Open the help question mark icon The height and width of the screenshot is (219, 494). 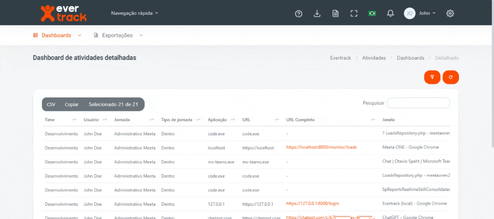click(x=298, y=13)
